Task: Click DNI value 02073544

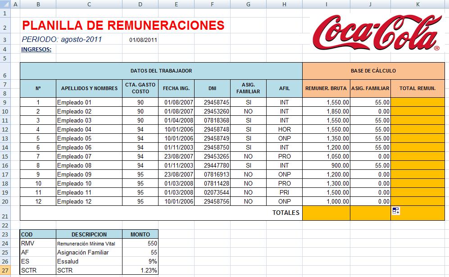Action: pyautogui.click(x=212, y=192)
